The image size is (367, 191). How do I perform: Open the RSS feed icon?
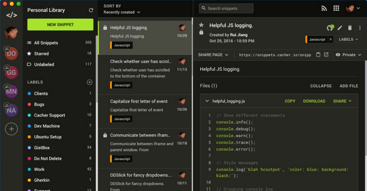[324, 9]
